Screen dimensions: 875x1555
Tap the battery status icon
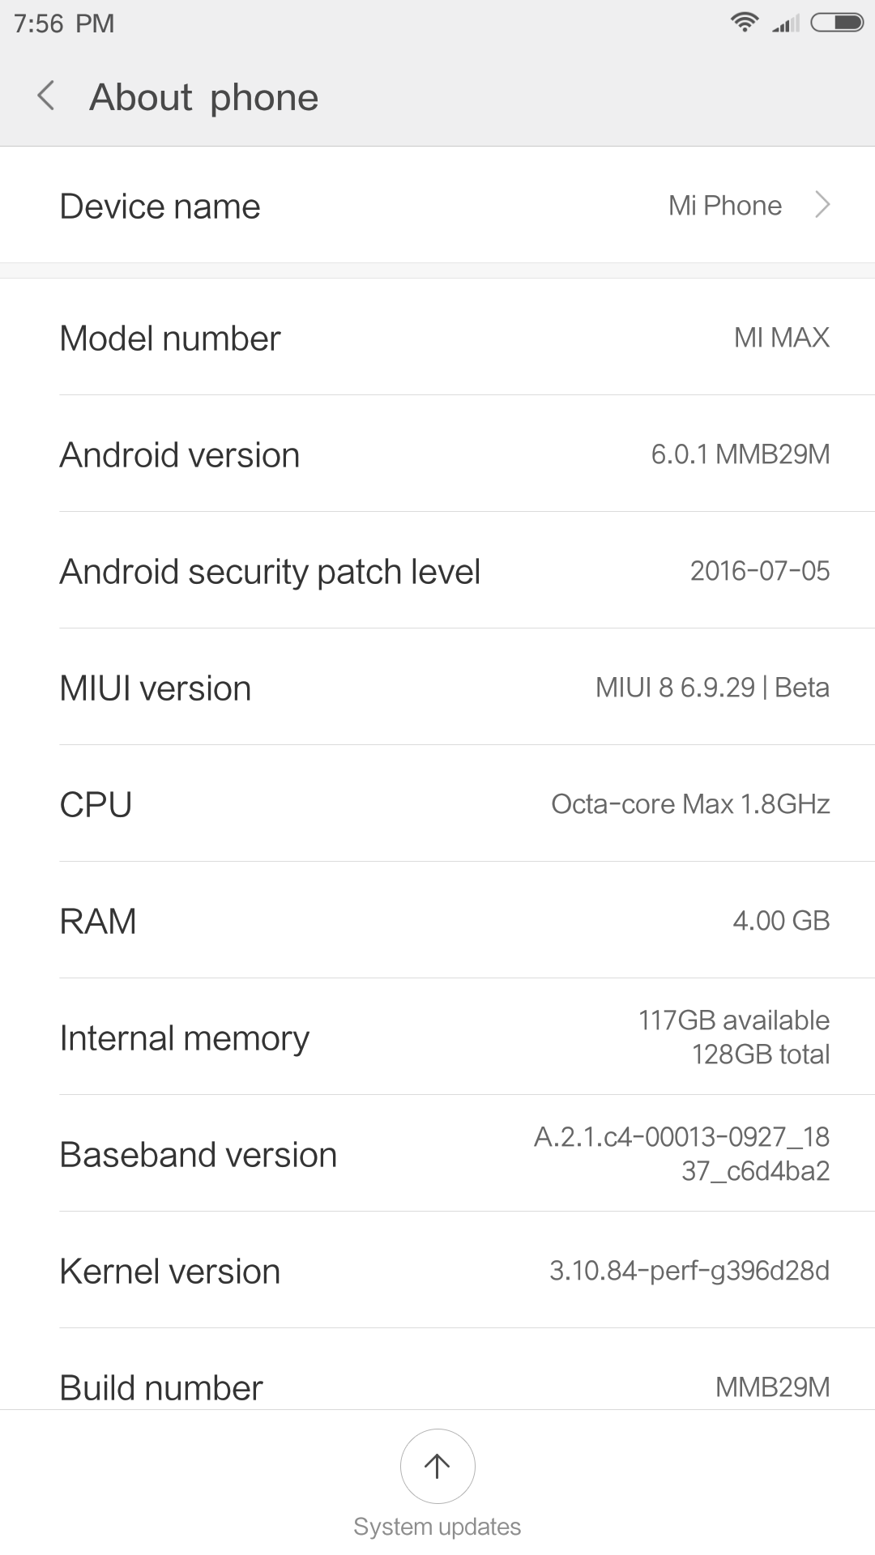pyautogui.click(x=838, y=23)
